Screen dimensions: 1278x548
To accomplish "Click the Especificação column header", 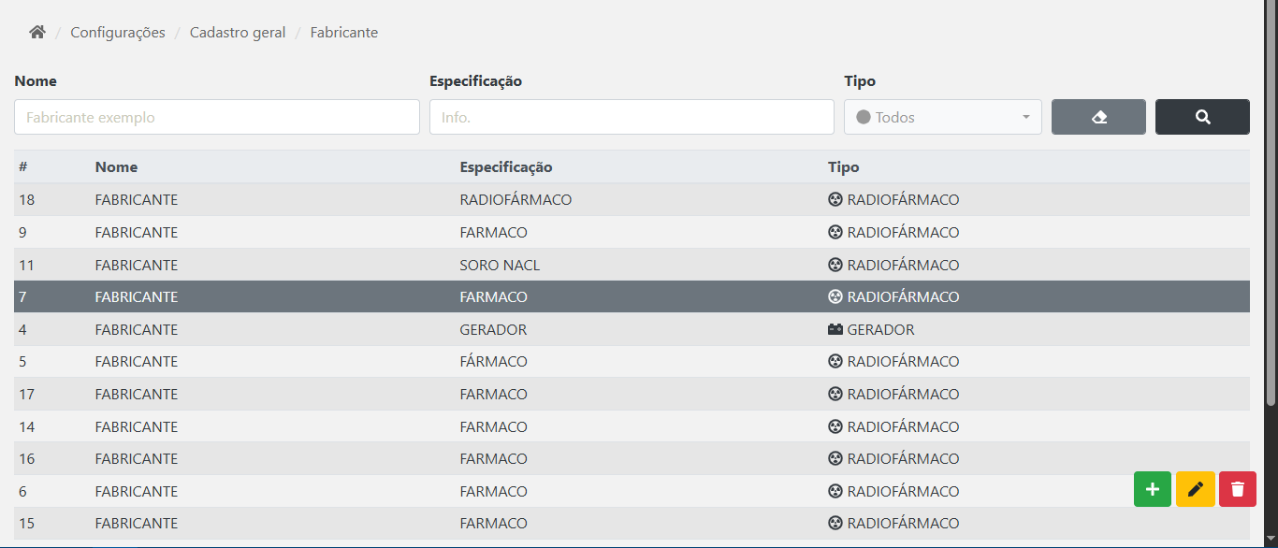I will click(506, 167).
